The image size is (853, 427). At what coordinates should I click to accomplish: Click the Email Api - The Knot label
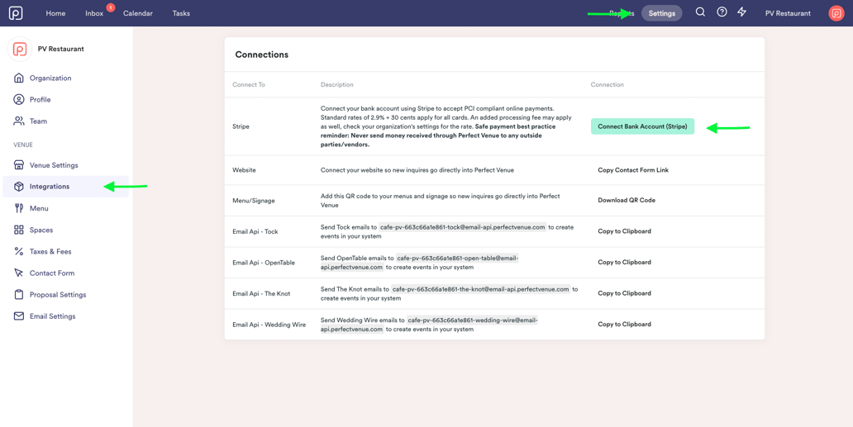262,293
